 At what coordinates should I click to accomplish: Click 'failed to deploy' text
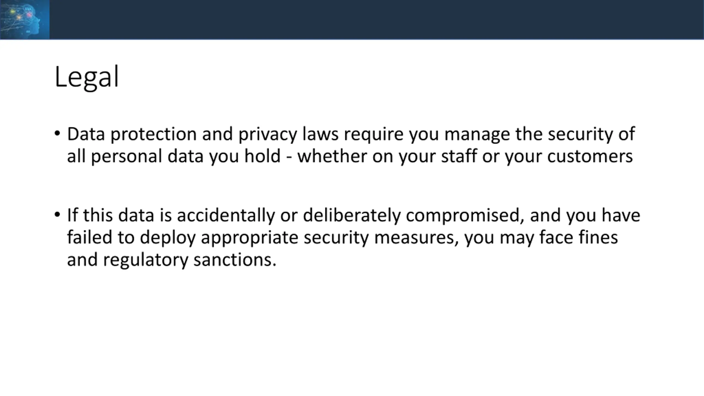click(x=131, y=238)
